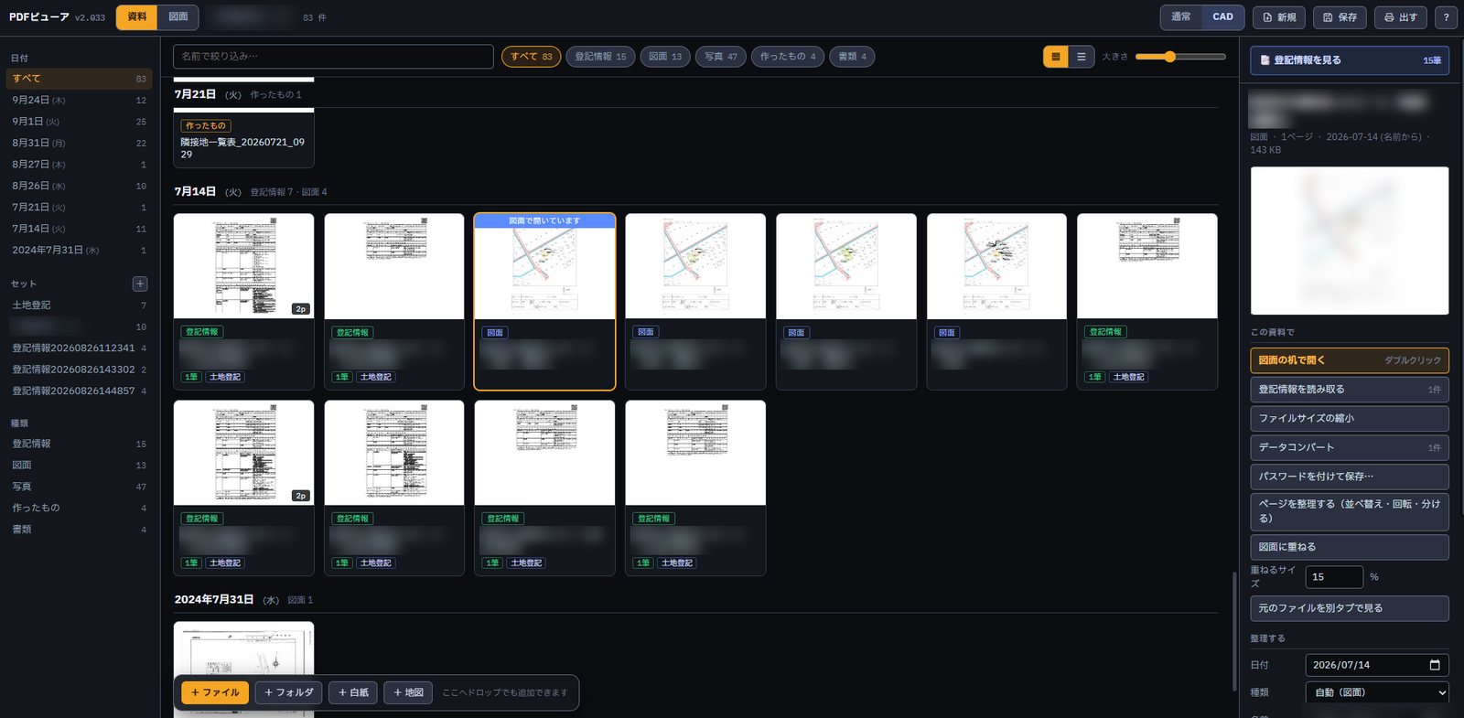Export using the 出す button
Screen dimensions: 1464x718
[1400, 17]
